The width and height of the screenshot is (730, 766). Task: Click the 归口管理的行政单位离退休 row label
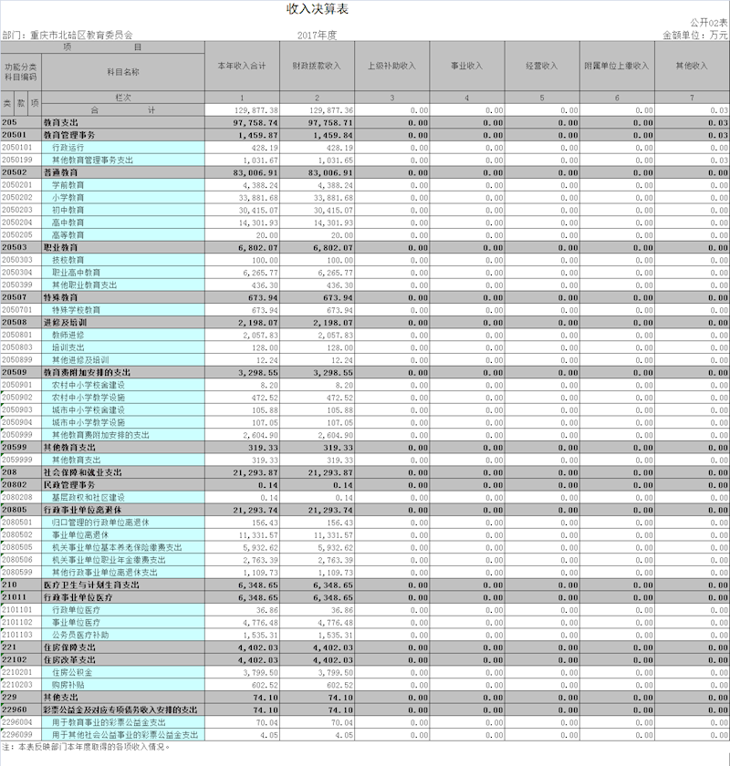click(100, 523)
